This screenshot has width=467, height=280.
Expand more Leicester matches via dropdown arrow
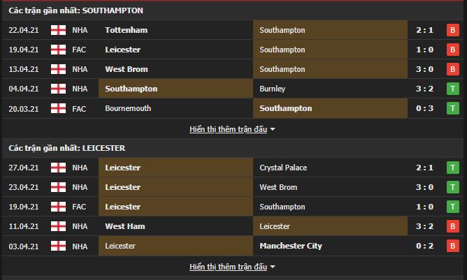click(x=273, y=267)
